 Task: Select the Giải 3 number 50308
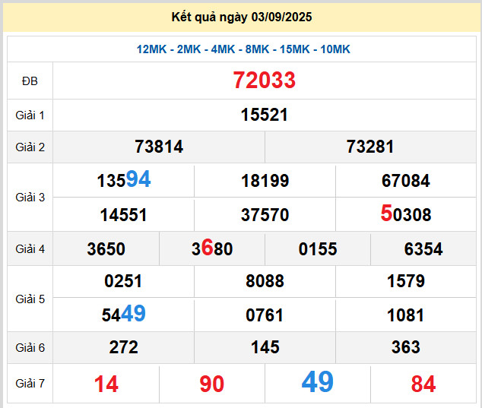coord(406,214)
